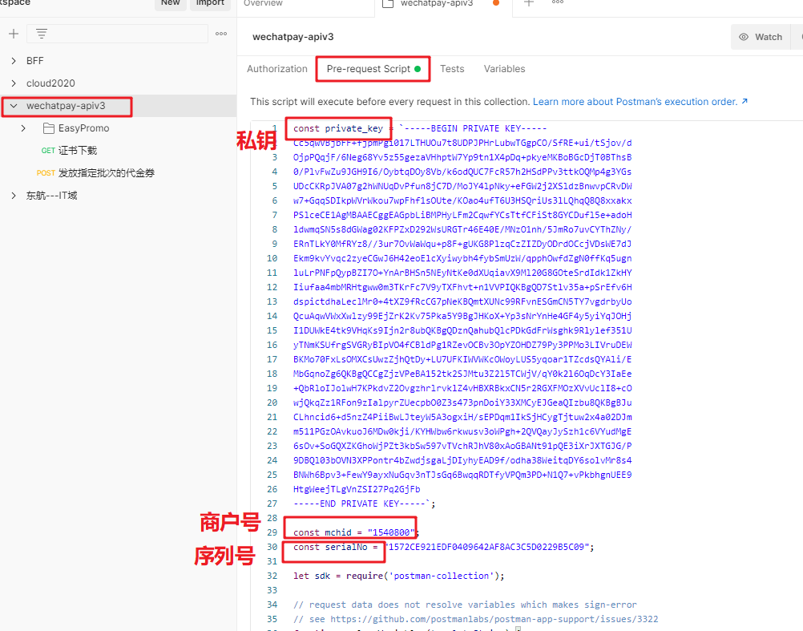Expand the EasyPromo folder chevron

[23, 128]
